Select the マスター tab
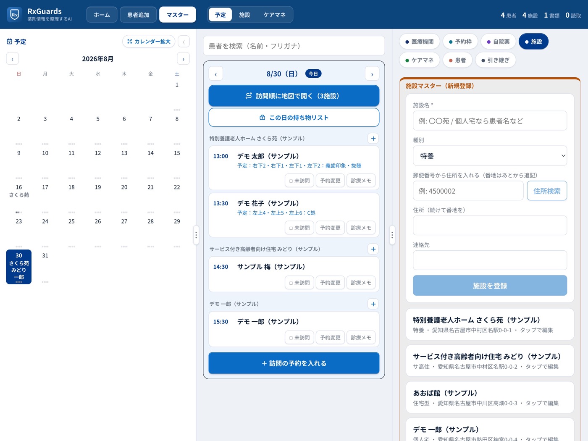This screenshot has width=588, height=441. point(177,15)
